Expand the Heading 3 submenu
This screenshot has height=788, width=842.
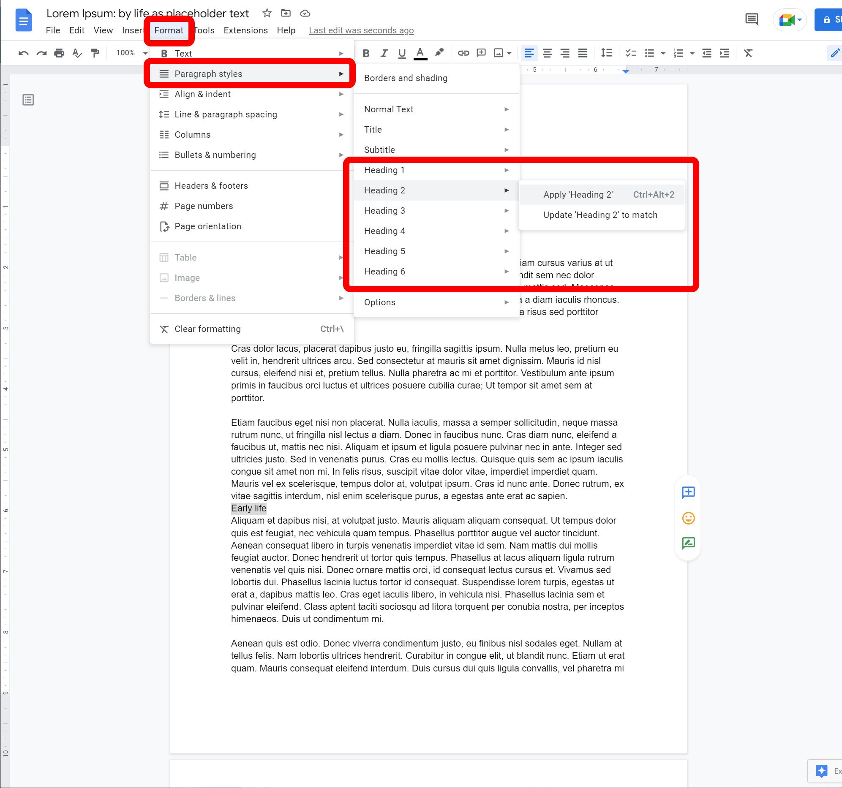pos(436,210)
